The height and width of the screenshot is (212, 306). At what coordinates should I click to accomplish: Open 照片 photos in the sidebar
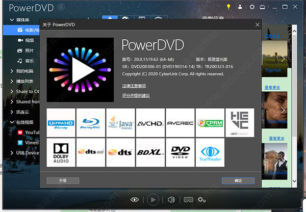click(29, 50)
